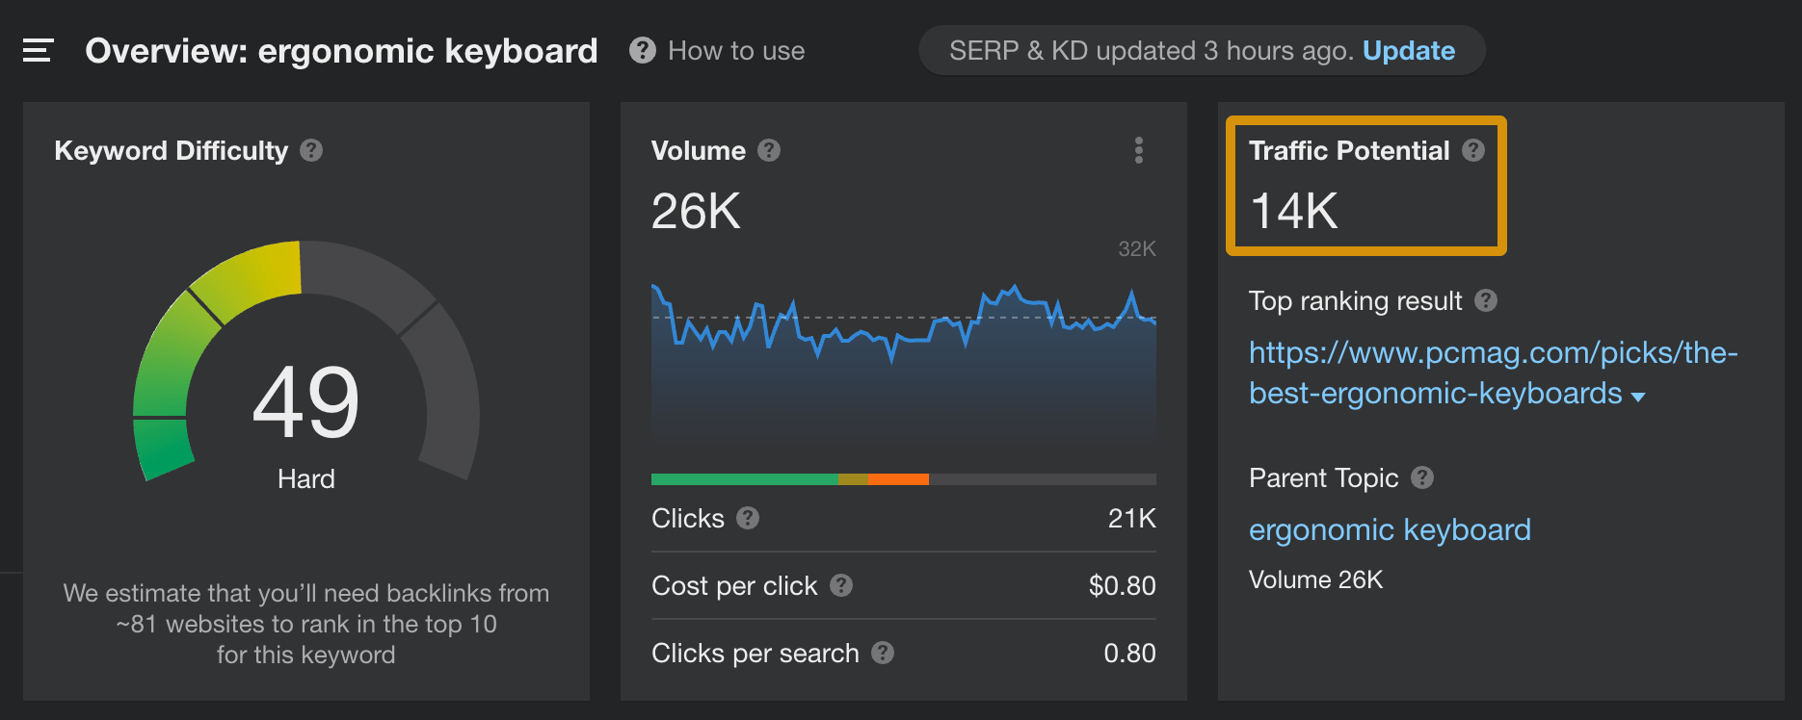Click the help icon beside How to use
The height and width of the screenshot is (720, 1802).
641,50
